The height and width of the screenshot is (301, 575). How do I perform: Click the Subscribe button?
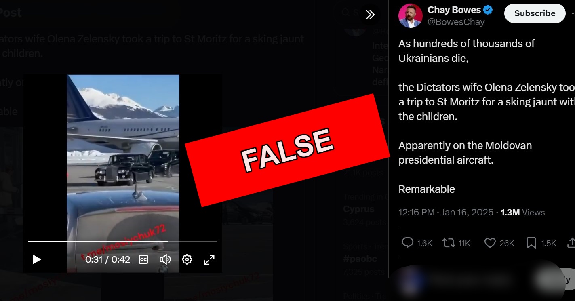(535, 13)
